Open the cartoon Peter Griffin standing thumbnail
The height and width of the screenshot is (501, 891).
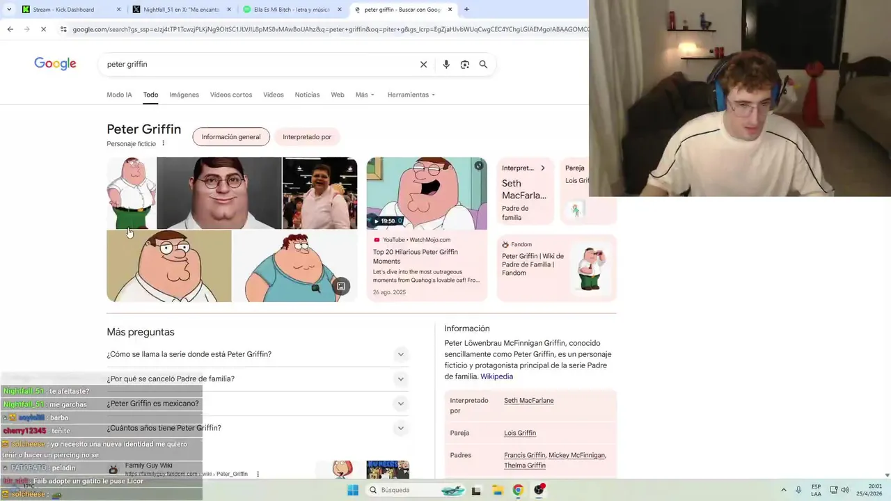(x=131, y=193)
